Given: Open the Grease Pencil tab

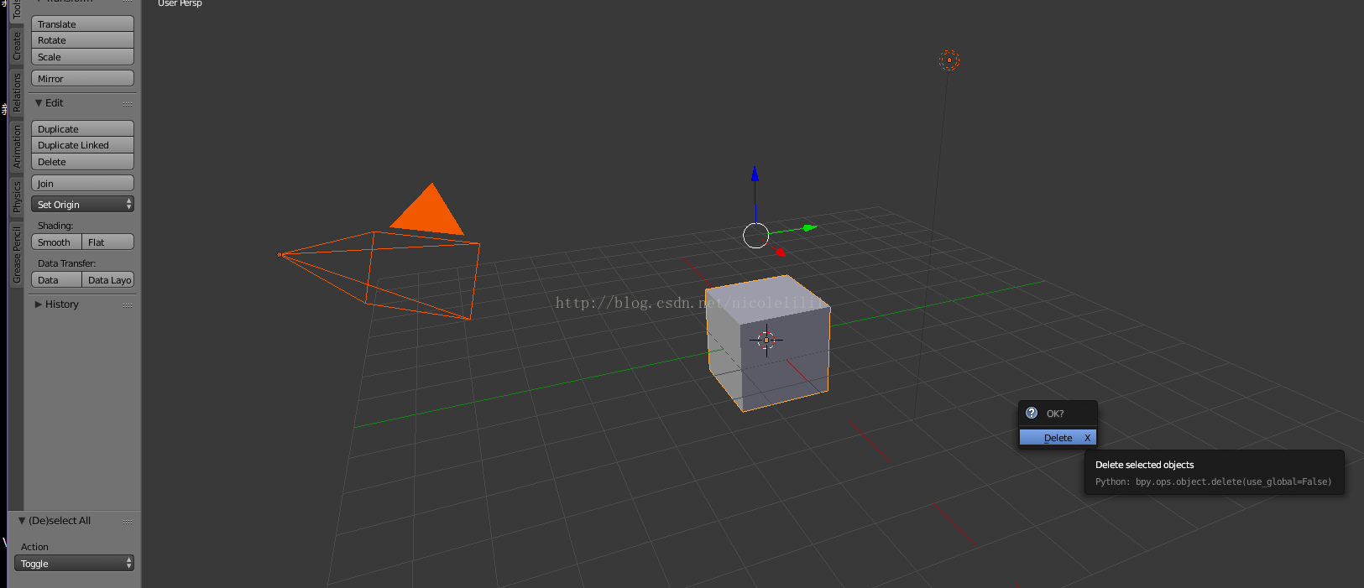Looking at the screenshot, I should 16,255.
